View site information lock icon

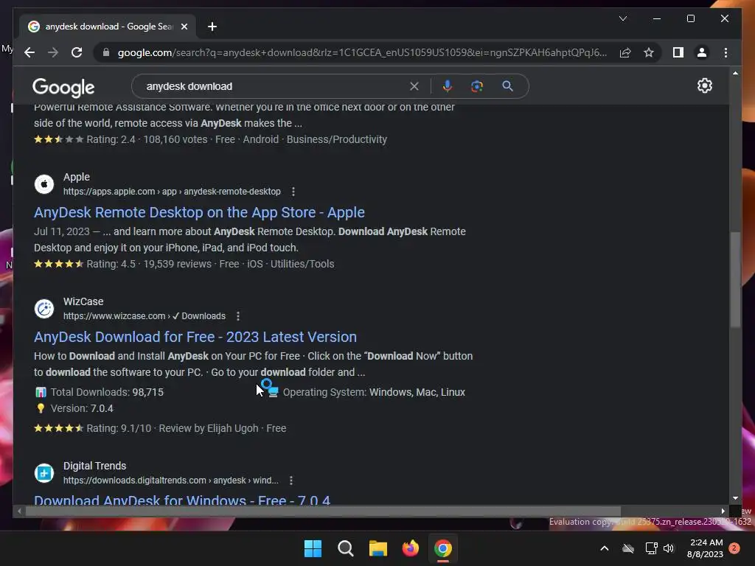pos(106,52)
